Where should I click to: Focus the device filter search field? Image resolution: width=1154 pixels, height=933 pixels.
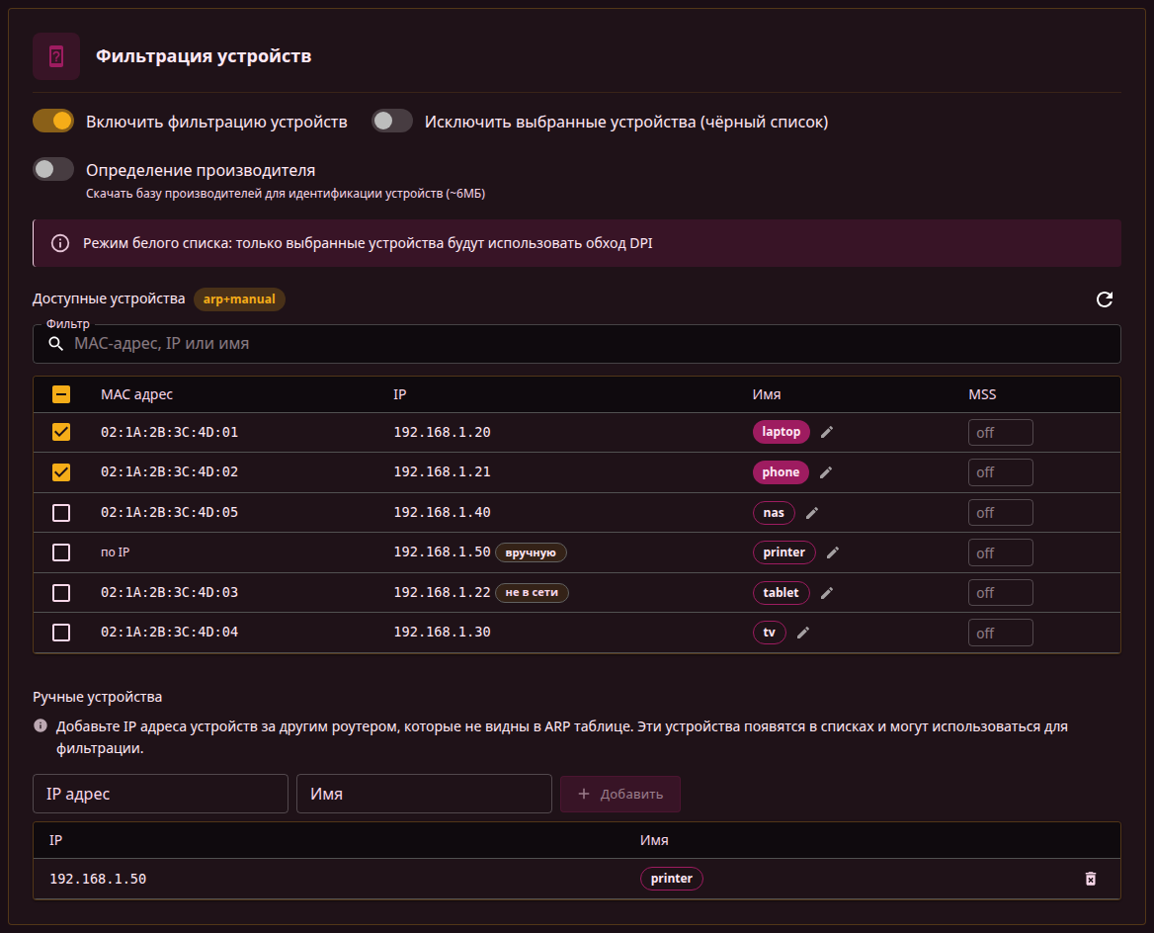point(577,344)
